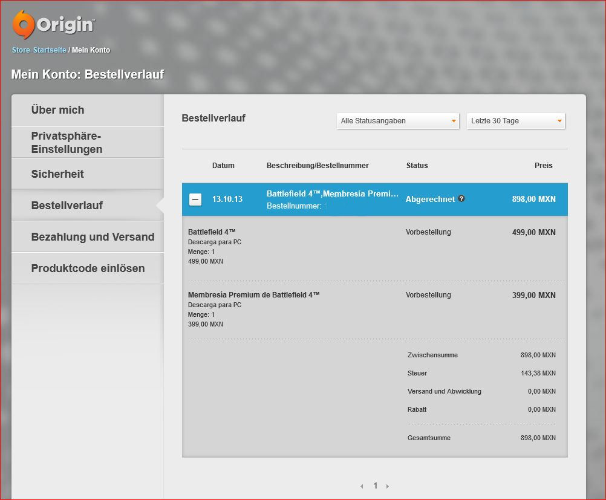Click the 143,38 MXN tax value

(x=538, y=373)
